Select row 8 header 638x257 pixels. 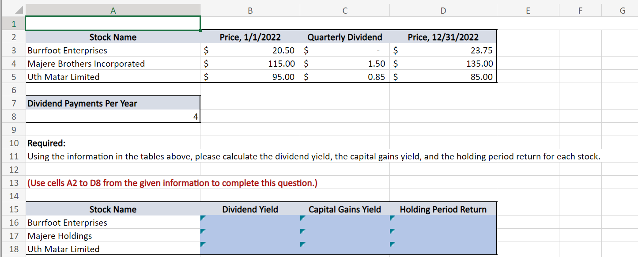click(x=13, y=116)
